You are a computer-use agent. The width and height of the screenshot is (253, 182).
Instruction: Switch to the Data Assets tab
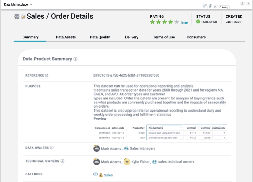[66, 37]
